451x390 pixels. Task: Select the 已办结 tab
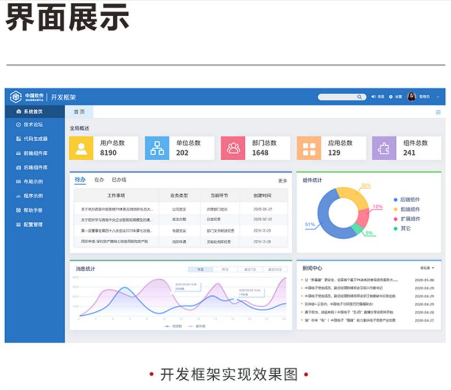119,180
